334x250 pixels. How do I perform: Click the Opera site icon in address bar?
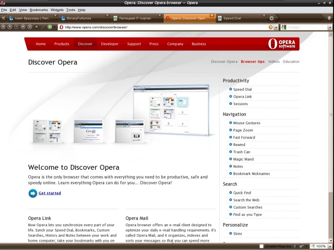click(x=61, y=27)
